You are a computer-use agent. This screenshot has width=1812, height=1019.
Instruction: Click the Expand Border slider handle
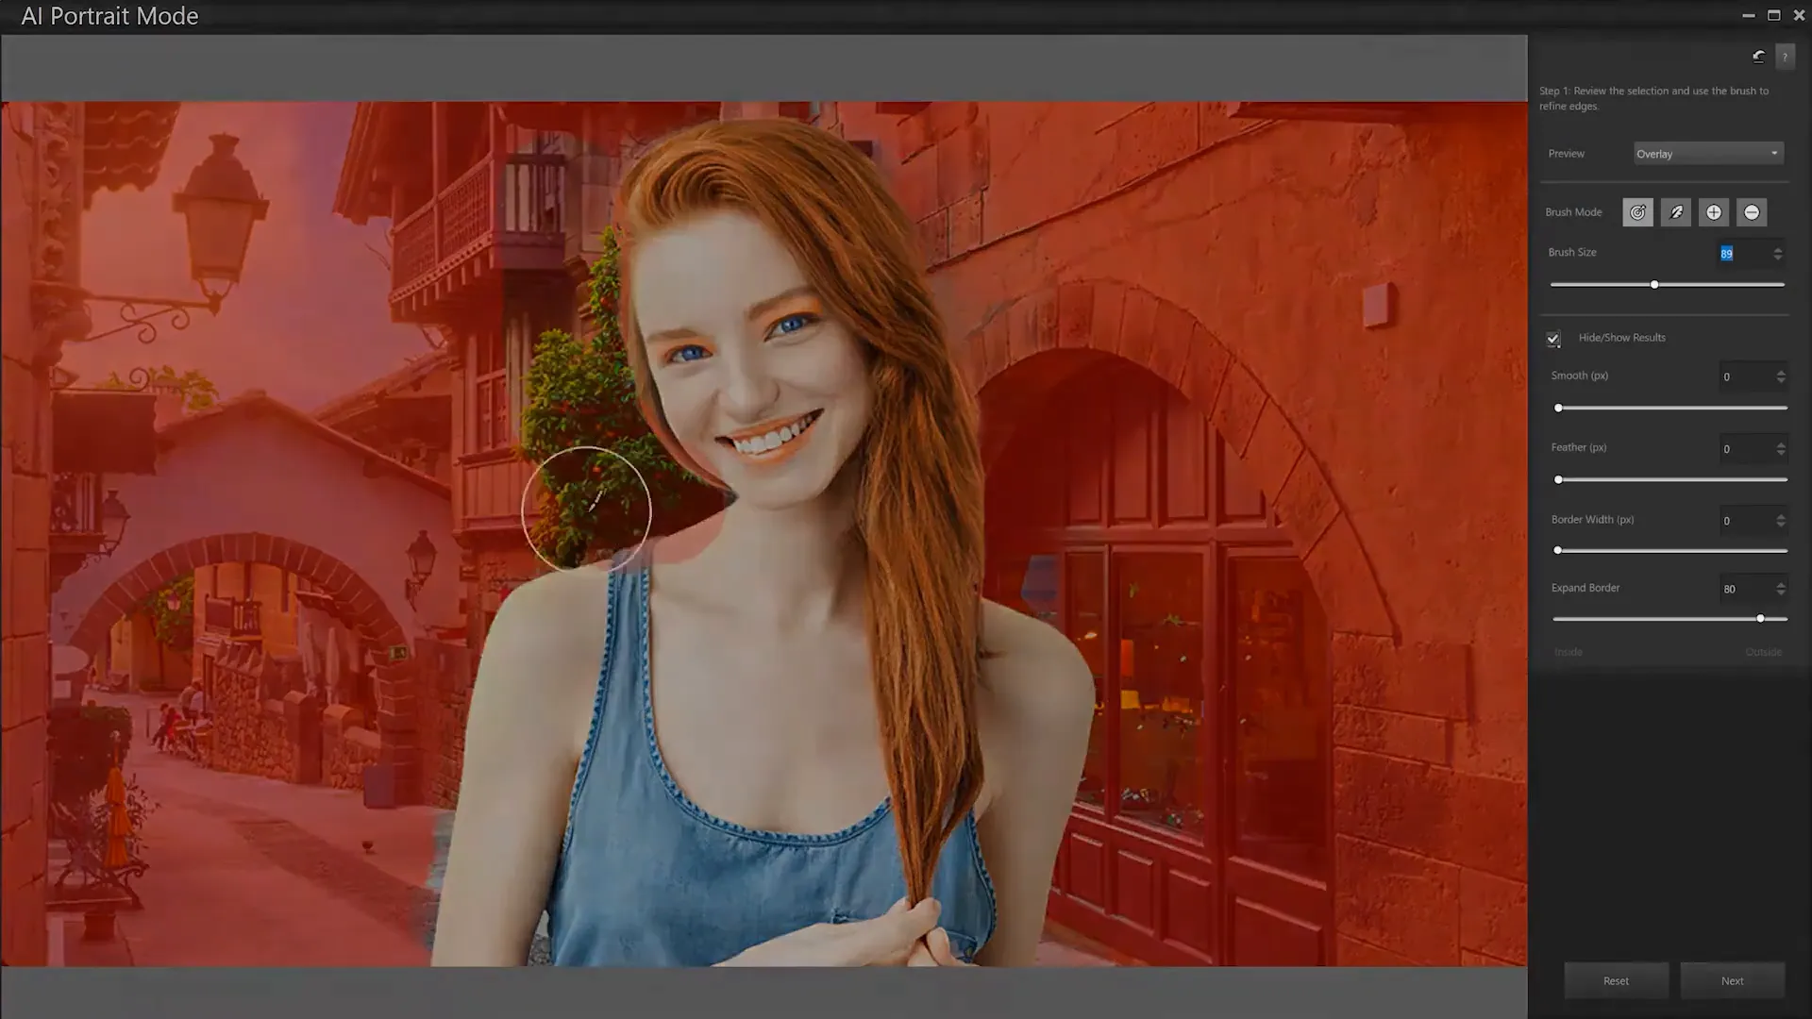(1761, 619)
